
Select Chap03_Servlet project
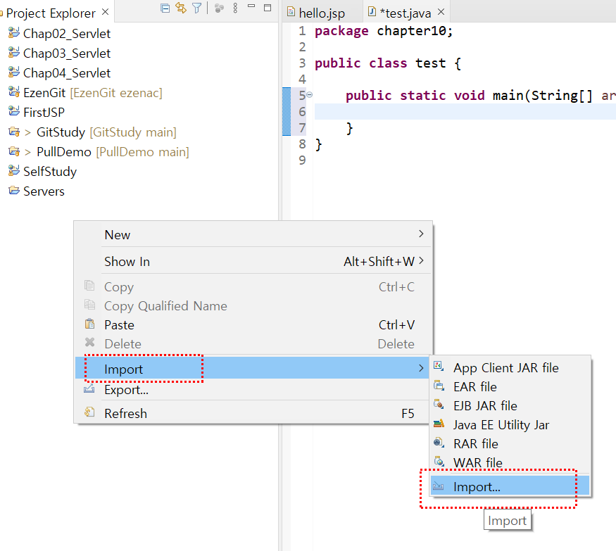click(x=67, y=53)
